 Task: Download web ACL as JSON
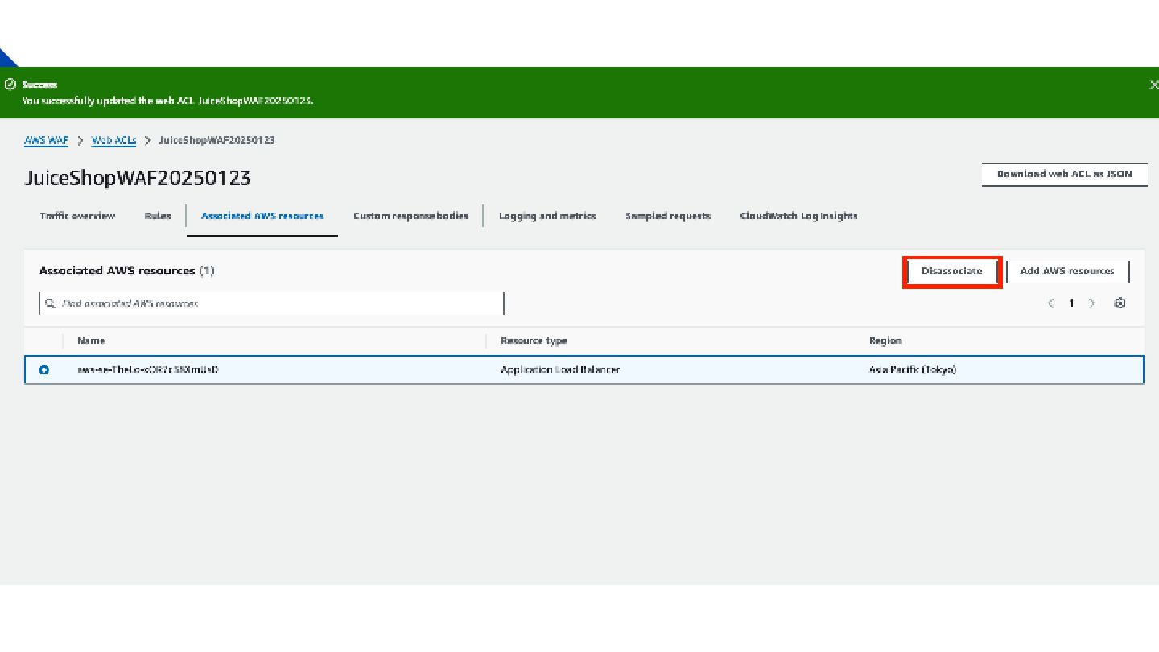click(1064, 174)
